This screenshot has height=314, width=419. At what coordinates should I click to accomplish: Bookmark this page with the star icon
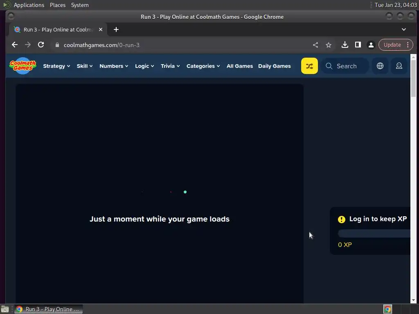point(329,45)
